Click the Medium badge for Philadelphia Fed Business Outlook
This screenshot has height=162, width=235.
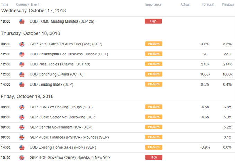(x=154, y=54)
